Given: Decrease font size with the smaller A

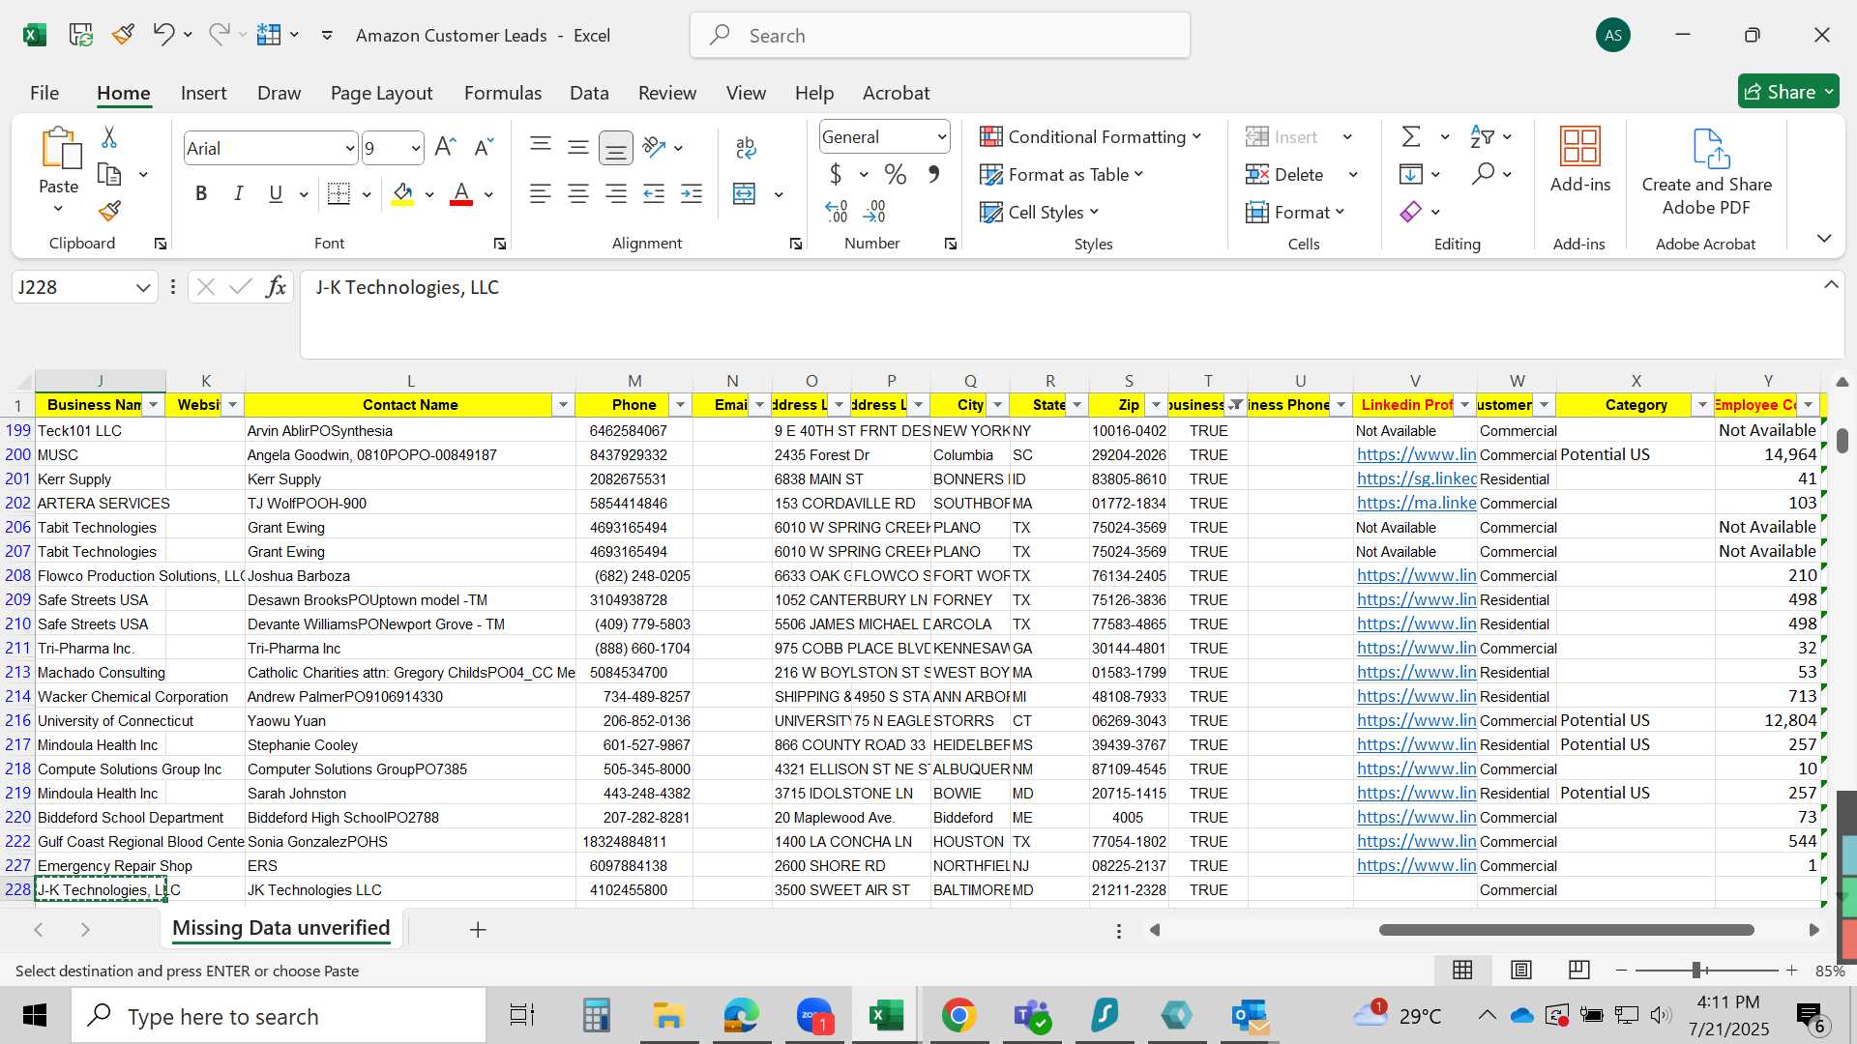Looking at the screenshot, I should point(484,147).
